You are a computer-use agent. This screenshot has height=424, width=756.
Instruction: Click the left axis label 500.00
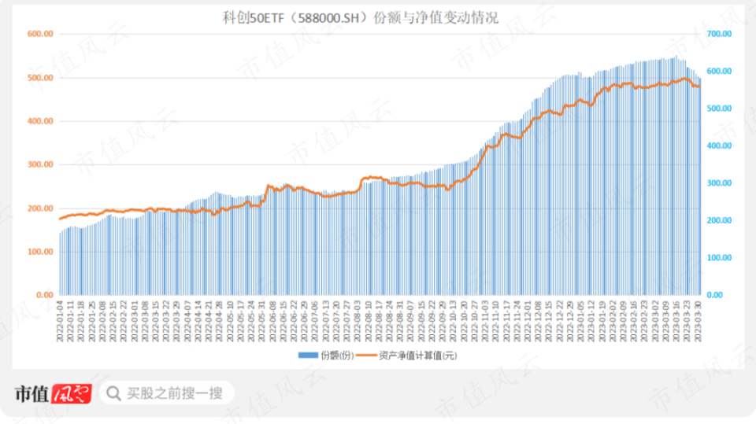(x=39, y=78)
